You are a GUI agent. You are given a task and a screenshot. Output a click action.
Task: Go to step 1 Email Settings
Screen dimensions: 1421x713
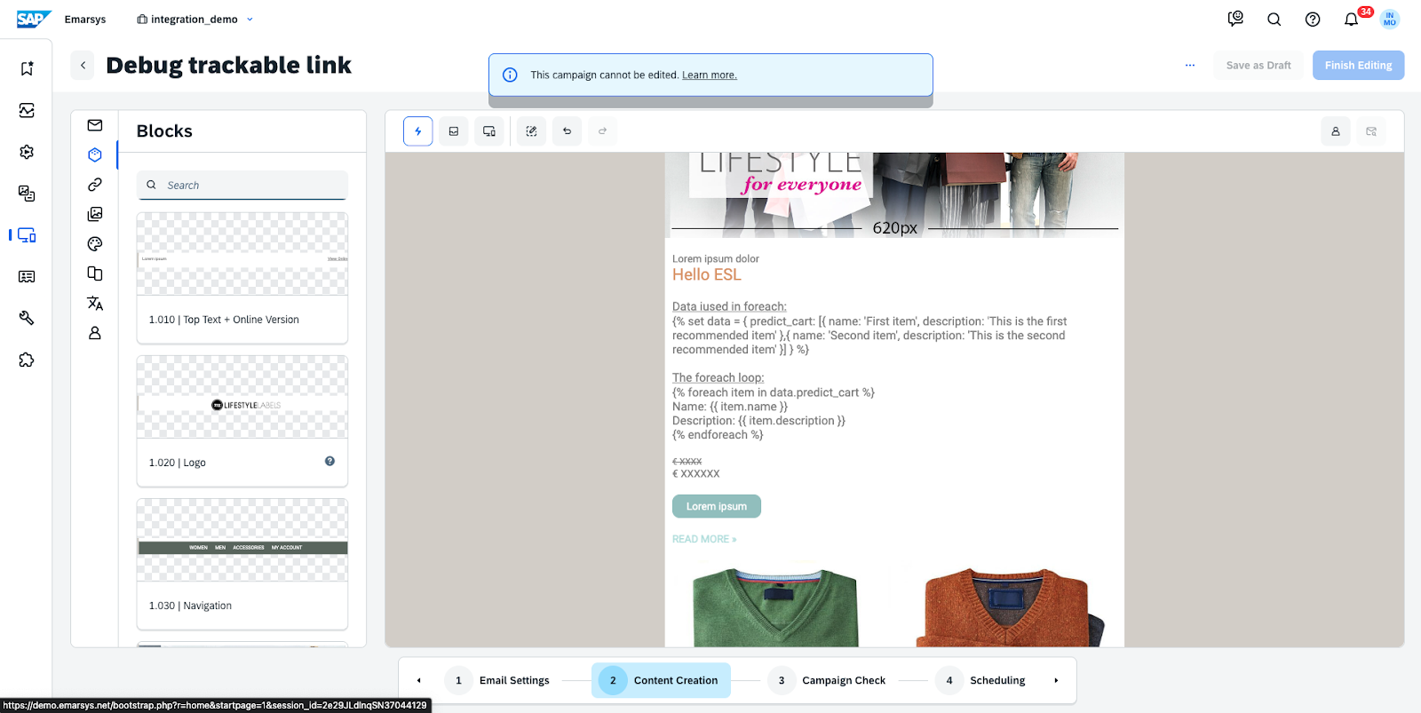[x=498, y=680]
